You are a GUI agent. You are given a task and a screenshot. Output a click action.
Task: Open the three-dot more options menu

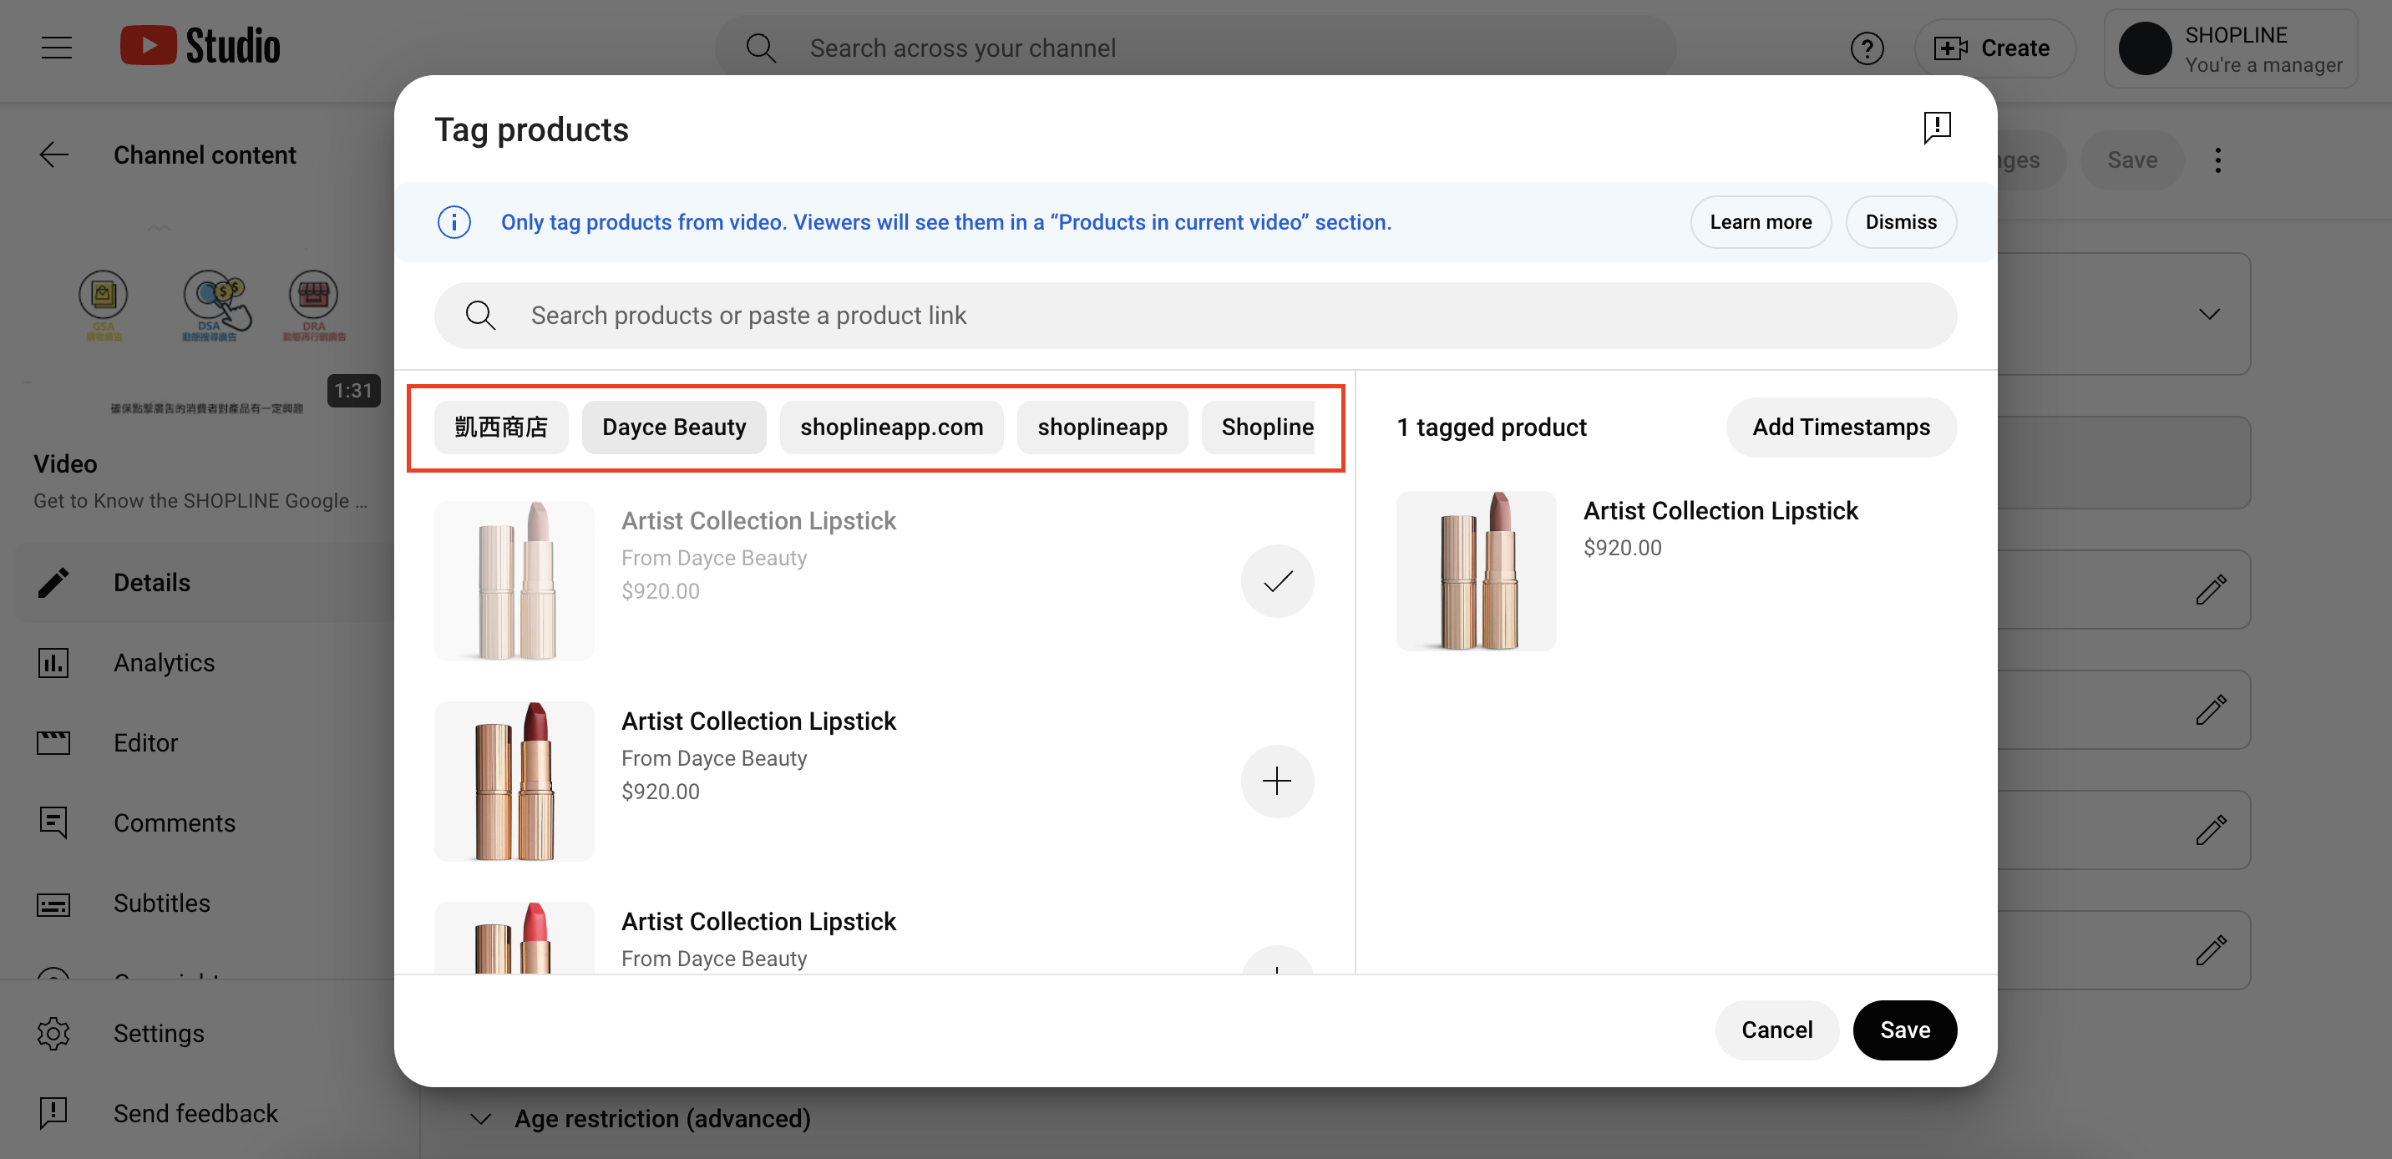click(x=2217, y=159)
